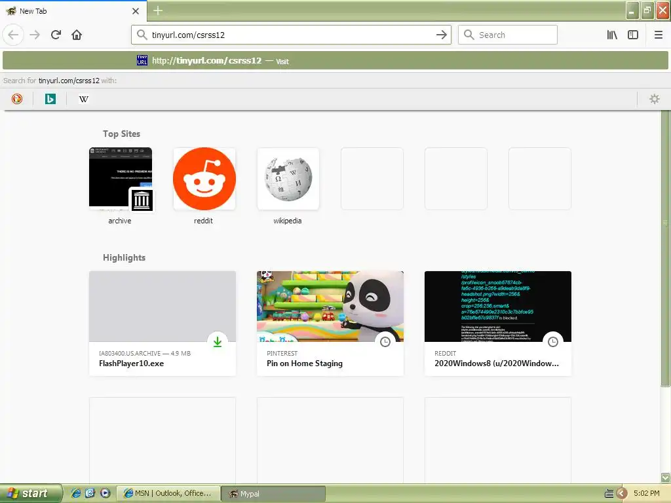The height and width of the screenshot is (503, 671).
Task: Switch to Mypal taskbar button
Action: [273, 493]
